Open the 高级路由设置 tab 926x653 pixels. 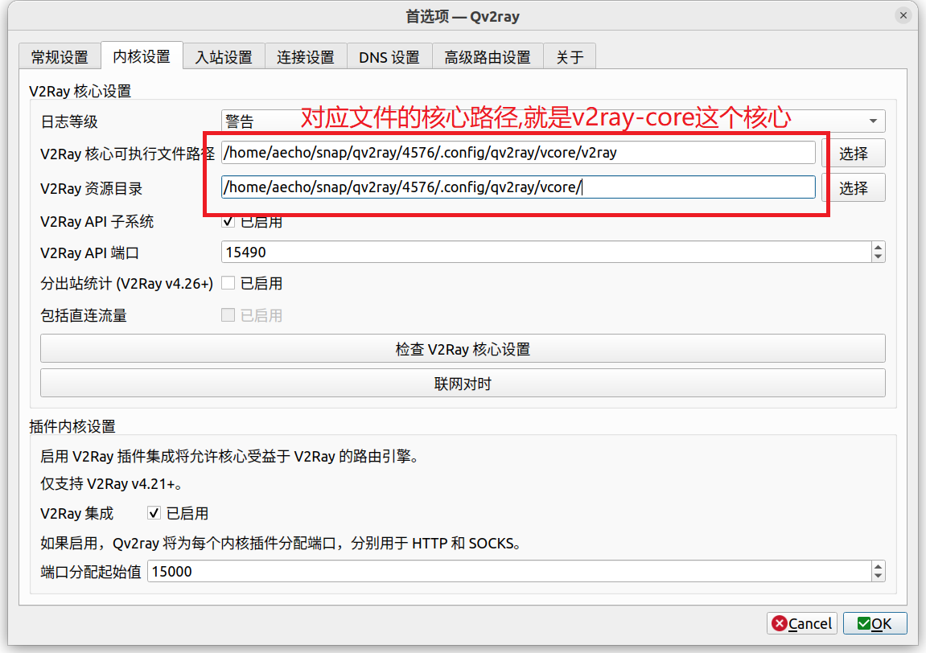tap(488, 57)
